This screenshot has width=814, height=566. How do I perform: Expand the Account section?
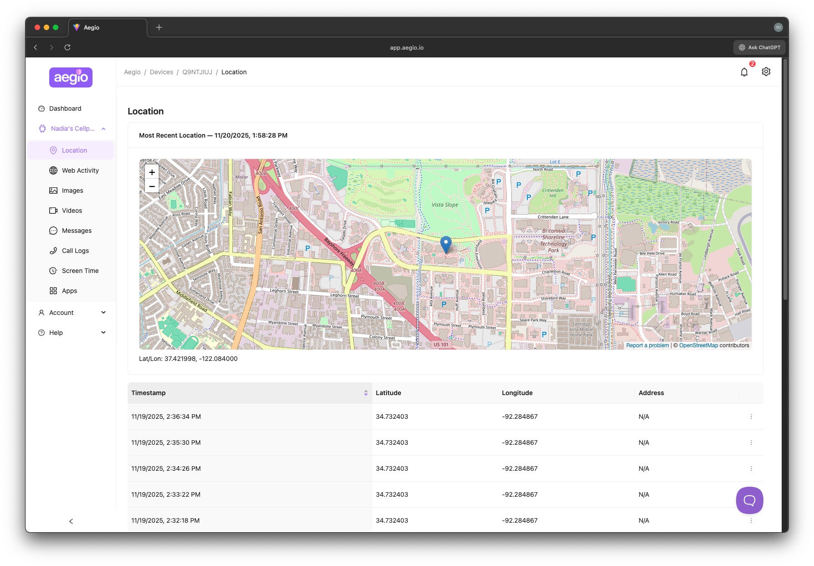[72, 313]
